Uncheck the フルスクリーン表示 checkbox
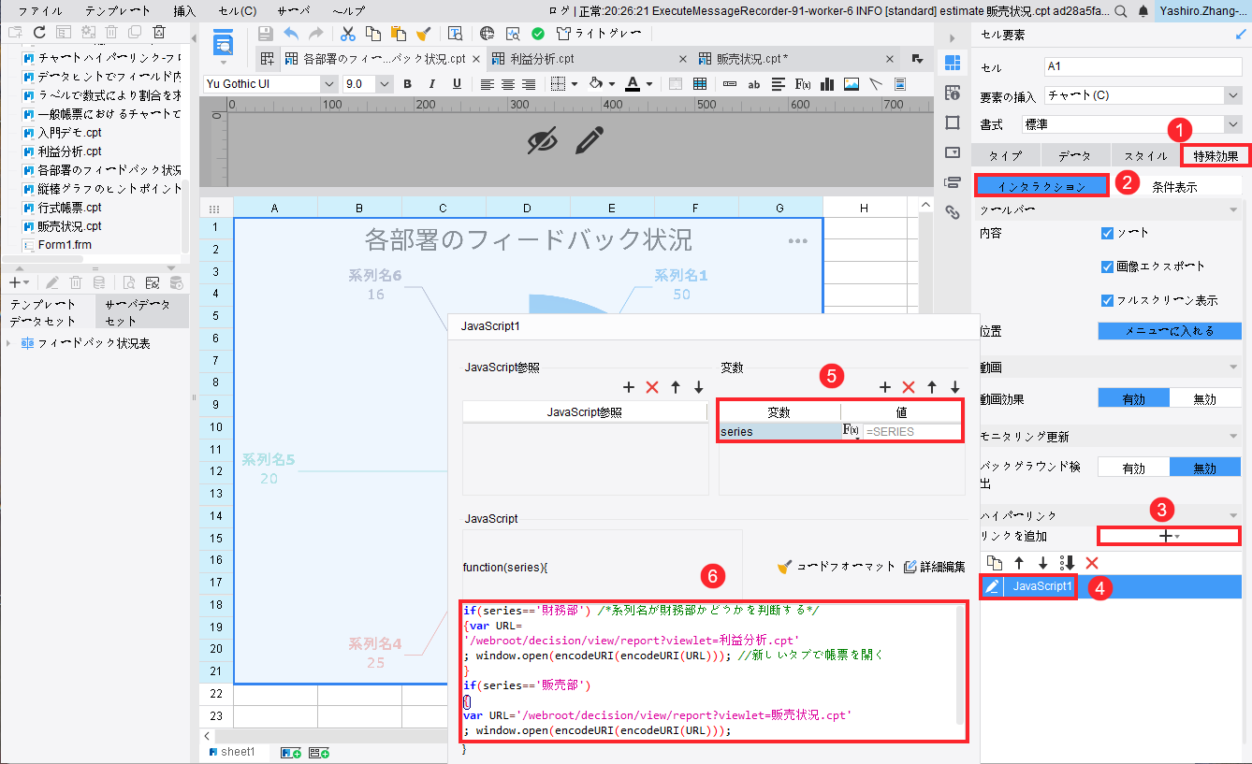Viewport: 1252px width, 764px height. coord(1107,300)
